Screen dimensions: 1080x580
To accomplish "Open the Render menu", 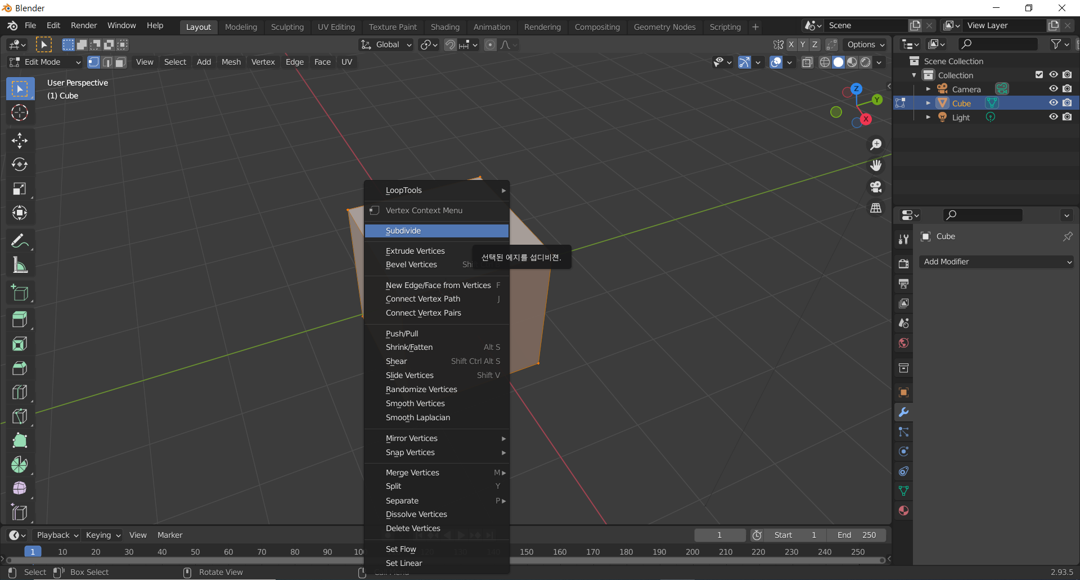I will (x=84, y=25).
